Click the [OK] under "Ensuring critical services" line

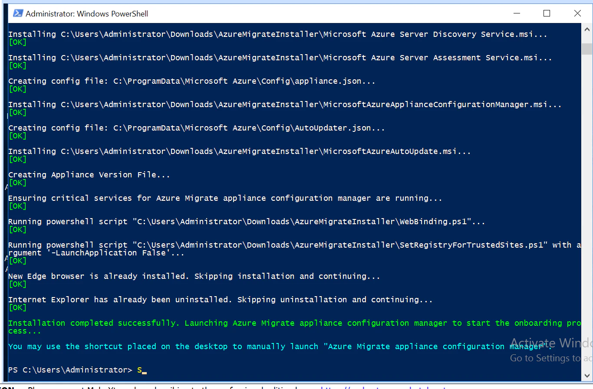(18, 206)
